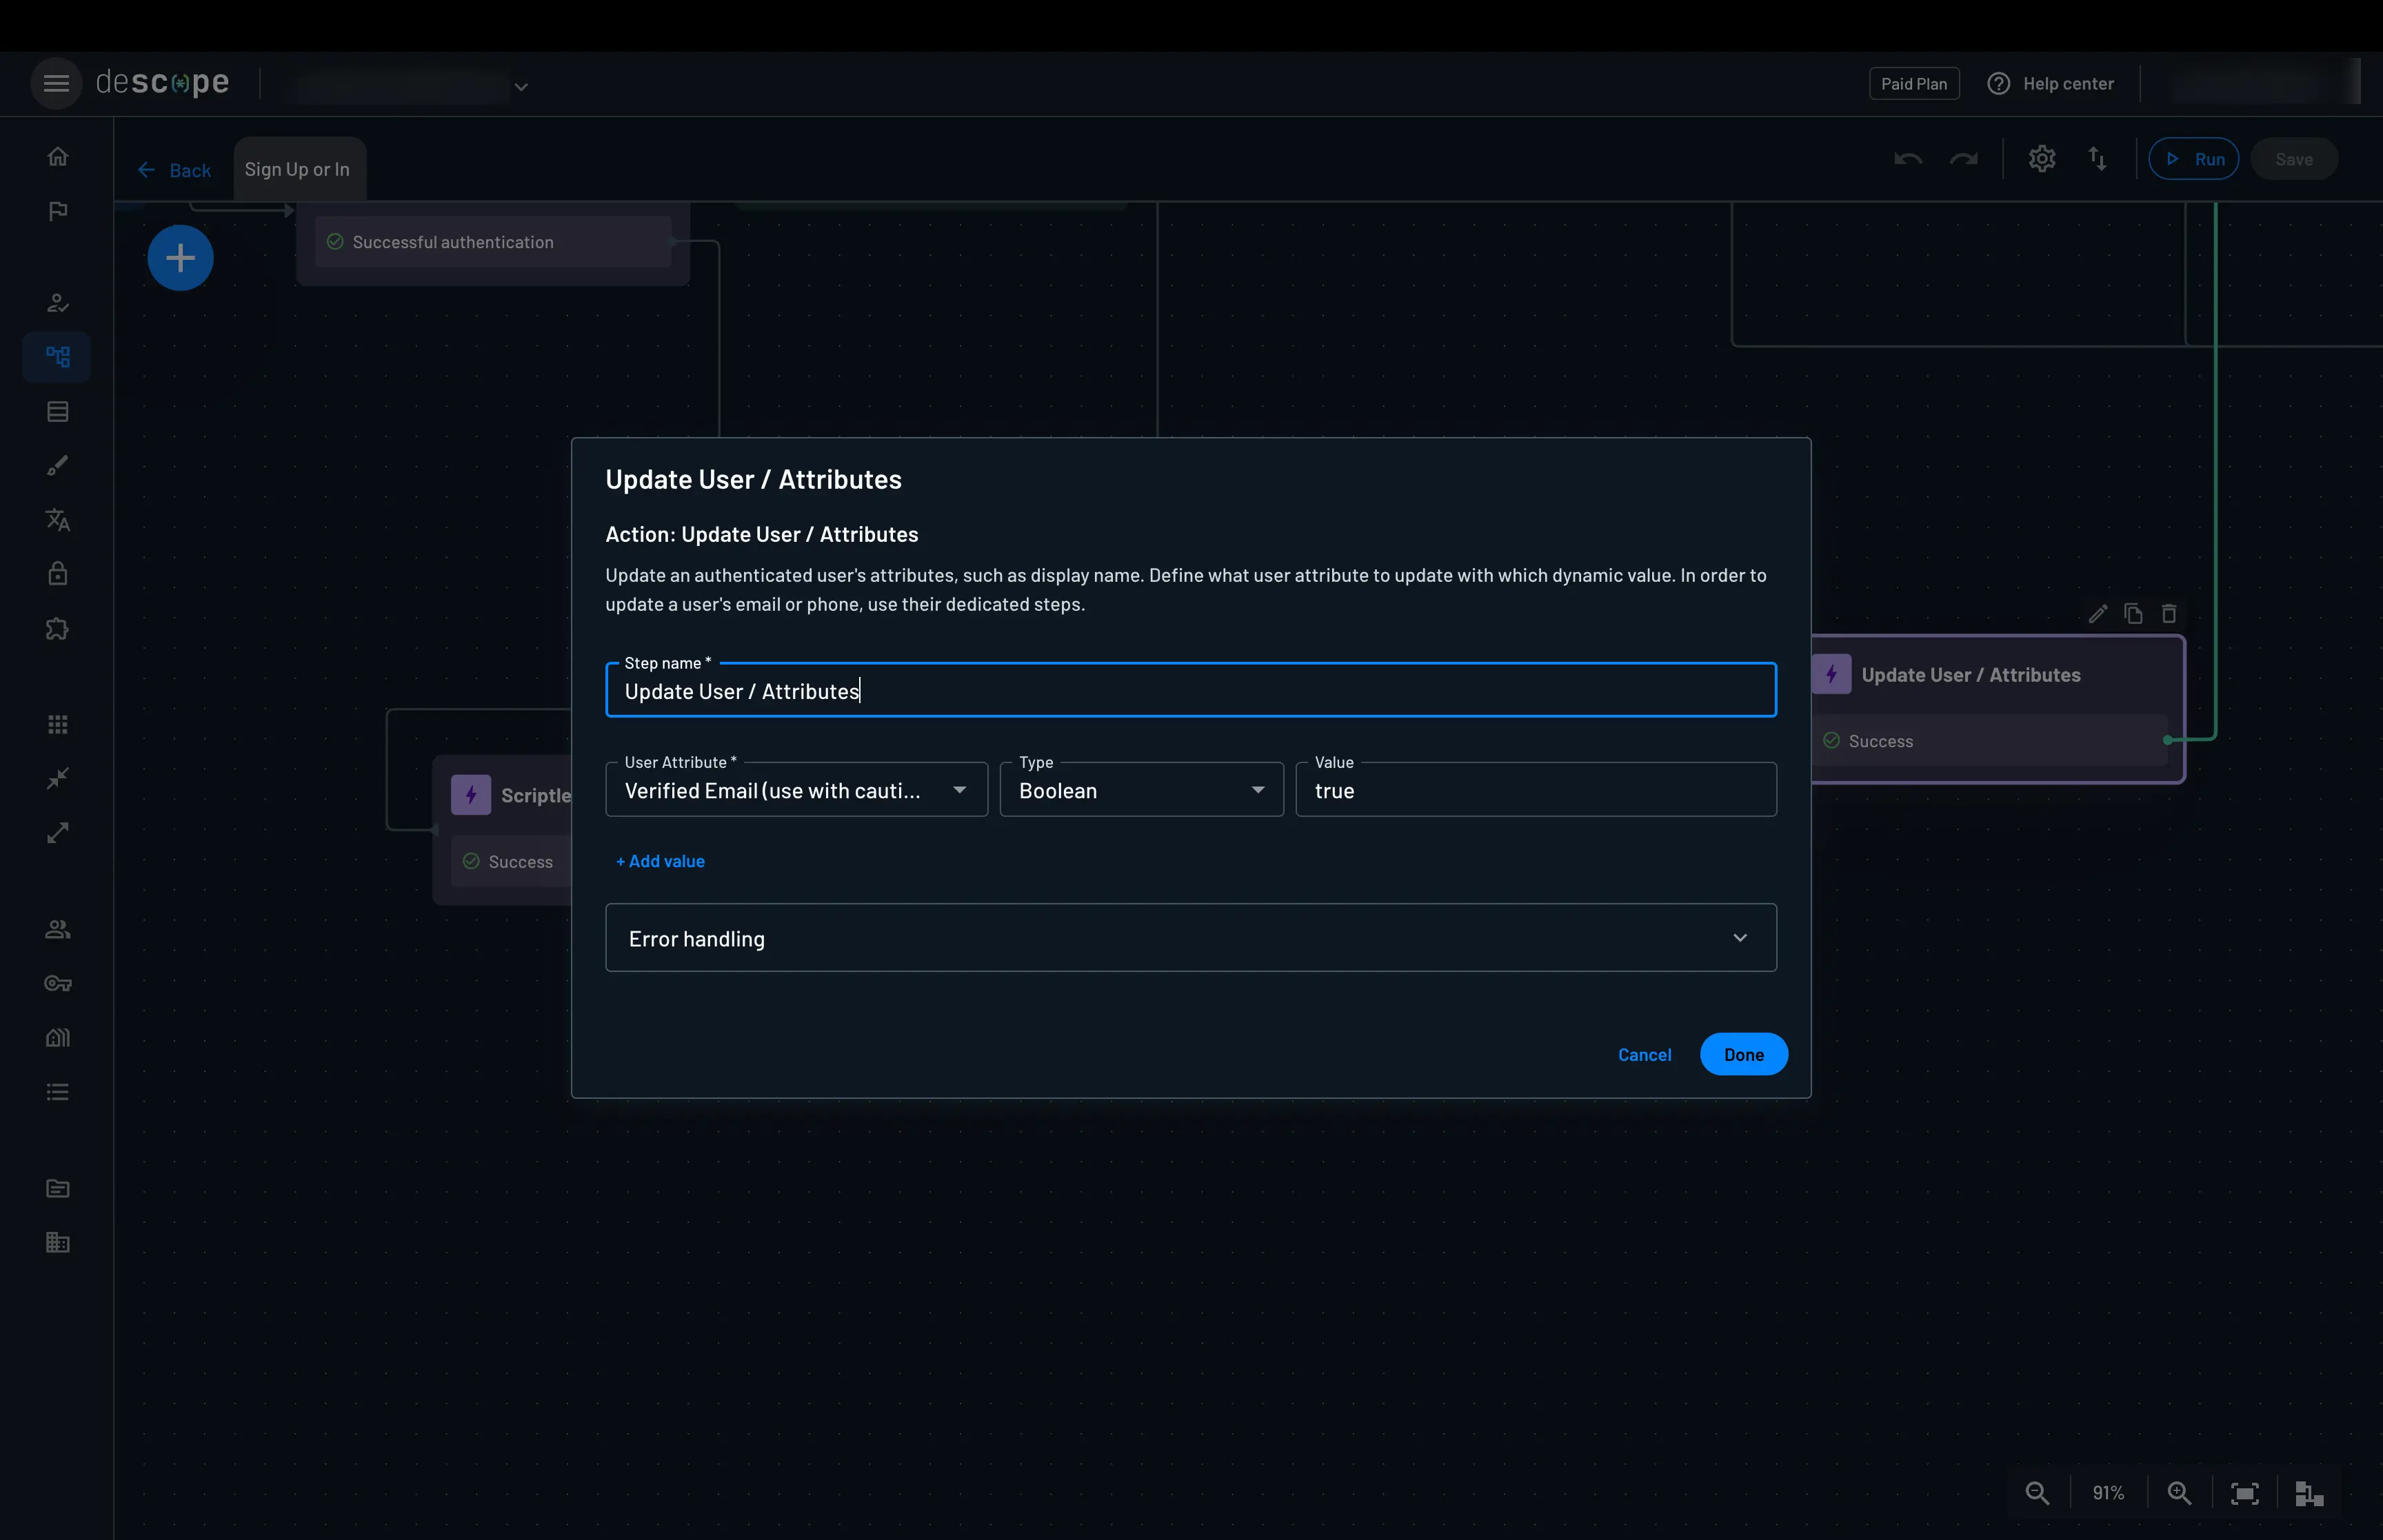Open the Type Boolean dropdown
The height and width of the screenshot is (1540, 2383).
click(1141, 790)
